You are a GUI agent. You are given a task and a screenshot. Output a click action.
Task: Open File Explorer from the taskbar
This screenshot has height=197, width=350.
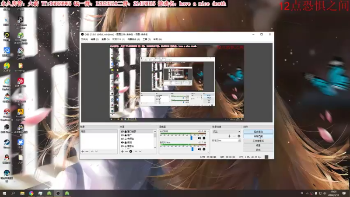(x=22, y=193)
